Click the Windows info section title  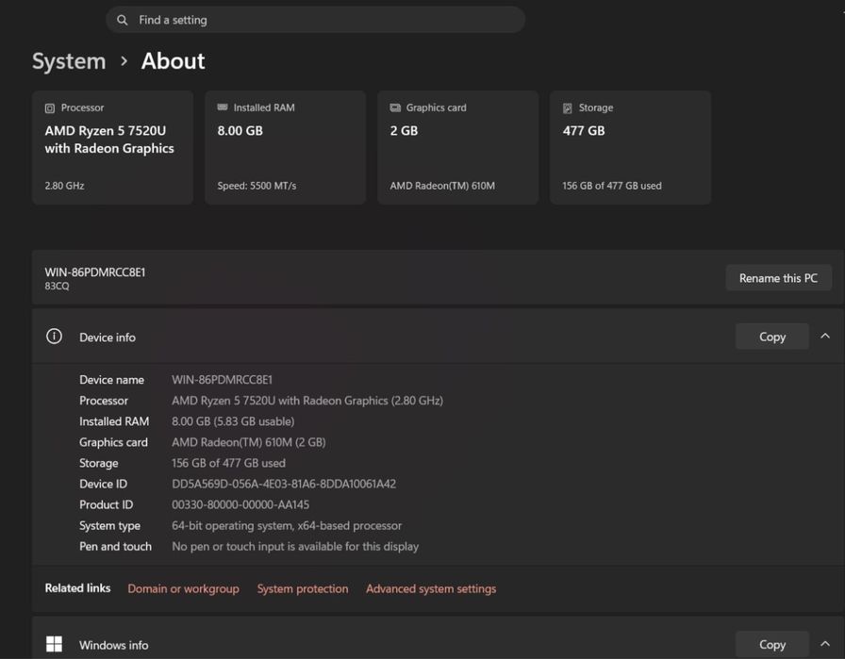point(114,645)
